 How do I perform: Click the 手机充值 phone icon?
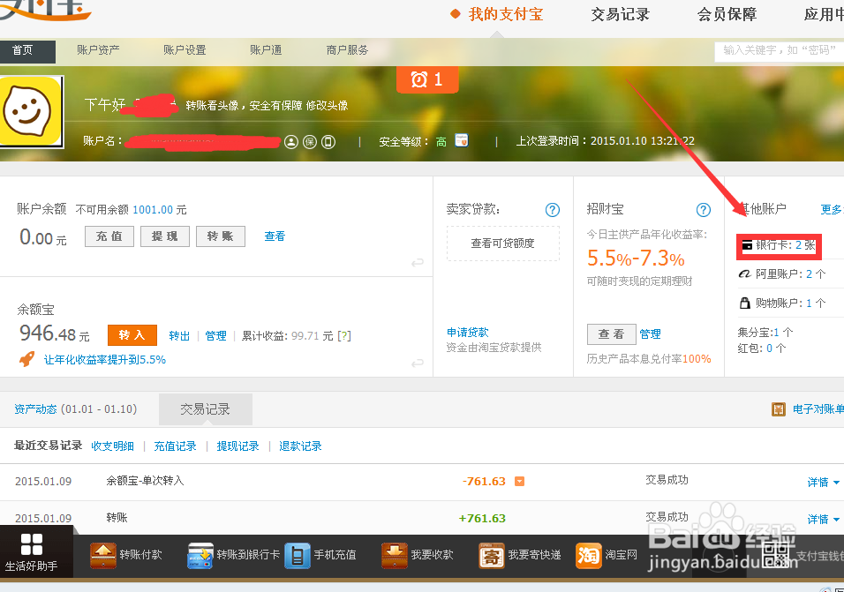pos(298,556)
